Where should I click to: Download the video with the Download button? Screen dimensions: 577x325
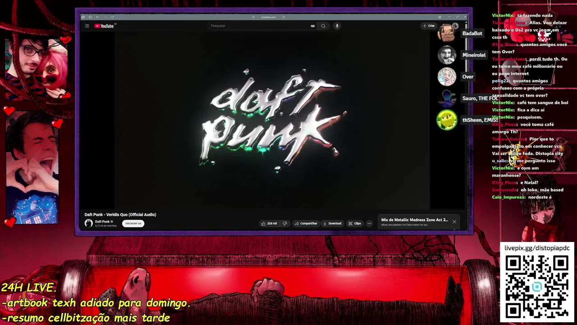[332, 223]
